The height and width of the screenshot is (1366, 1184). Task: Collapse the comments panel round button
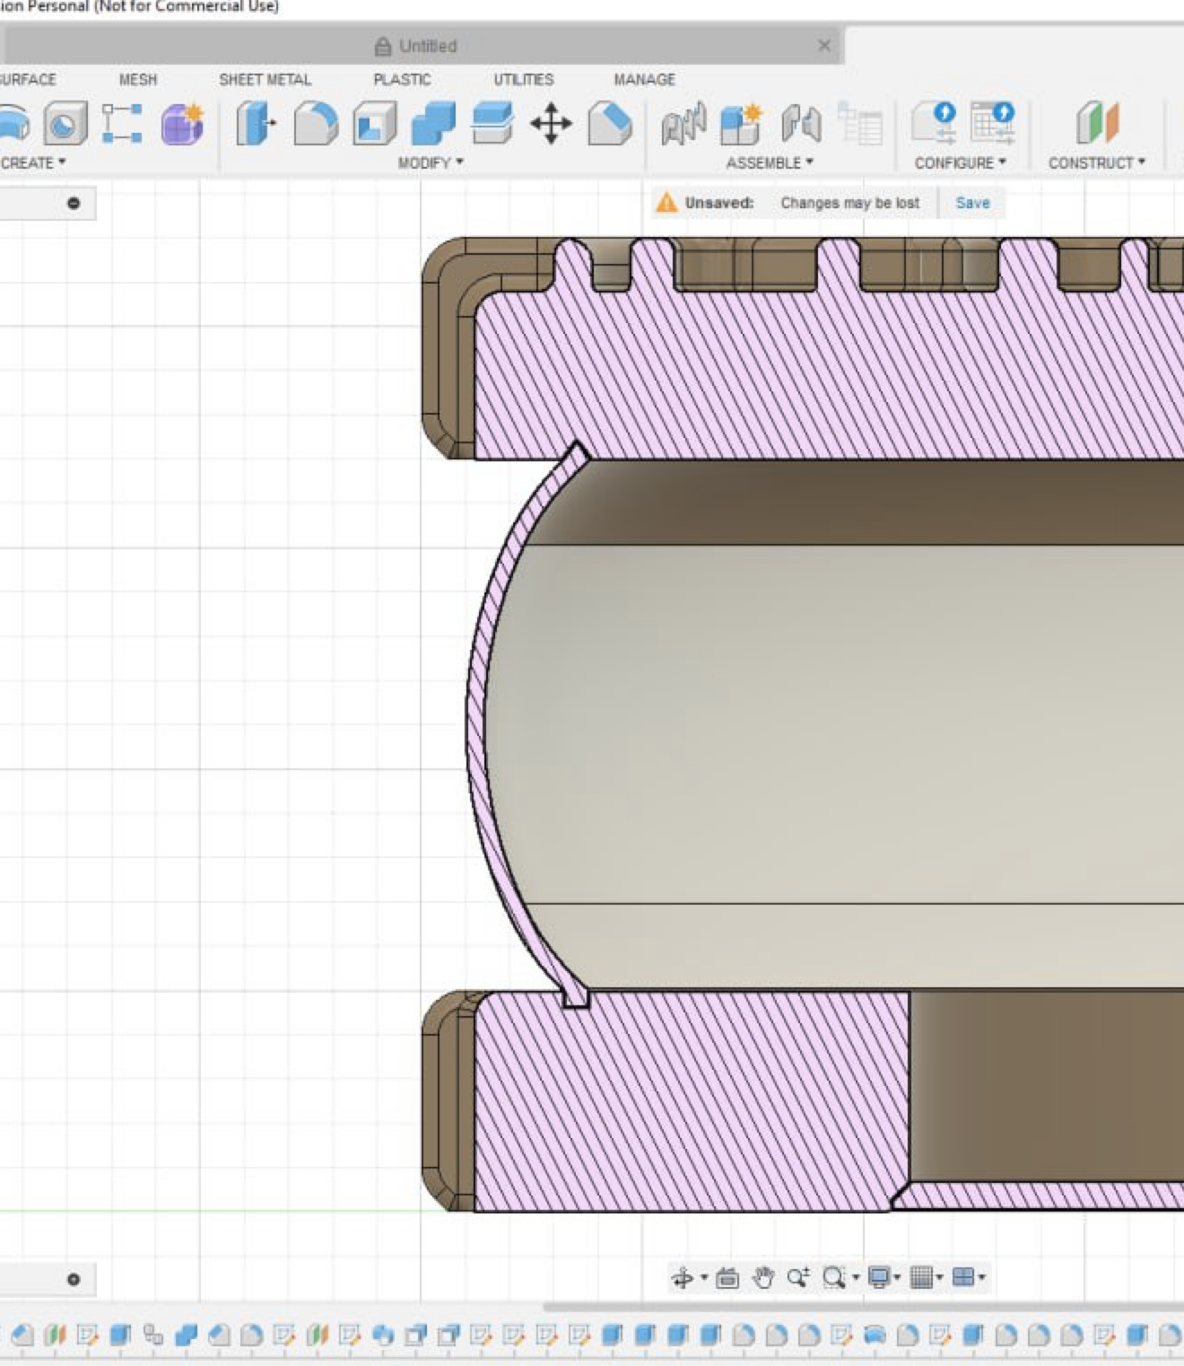[74, 1279]
